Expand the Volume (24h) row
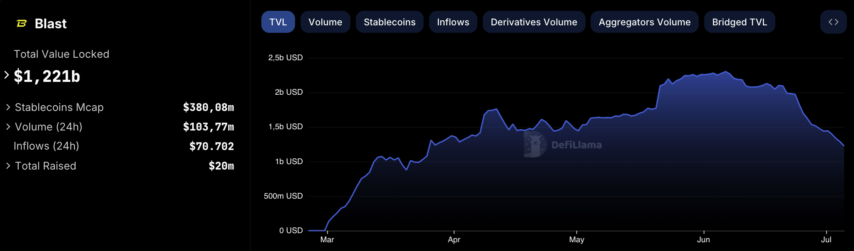The image size is (854, 251). click(x=8, y=127)
